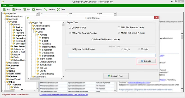Click Drafts folder icon in dialog tree
This screenshot has width=185, height=98.
38,71
